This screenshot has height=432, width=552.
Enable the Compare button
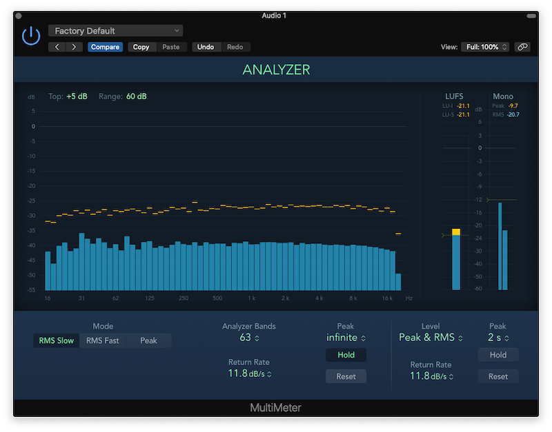pyautogui.click(x=105, y=47)
